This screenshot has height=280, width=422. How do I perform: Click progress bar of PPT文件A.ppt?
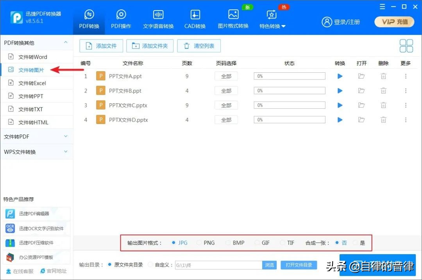pyautogui.click(x=289, y=76)
